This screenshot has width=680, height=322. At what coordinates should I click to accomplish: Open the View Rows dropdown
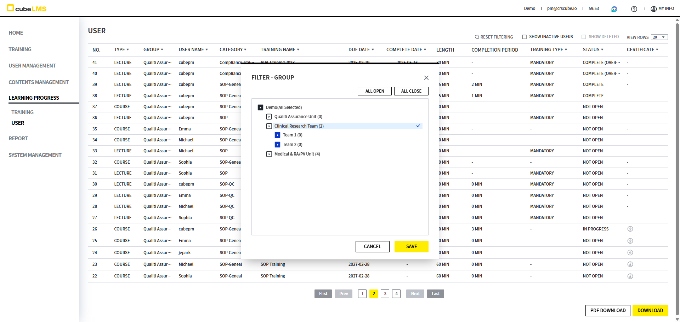coord(659,37)
